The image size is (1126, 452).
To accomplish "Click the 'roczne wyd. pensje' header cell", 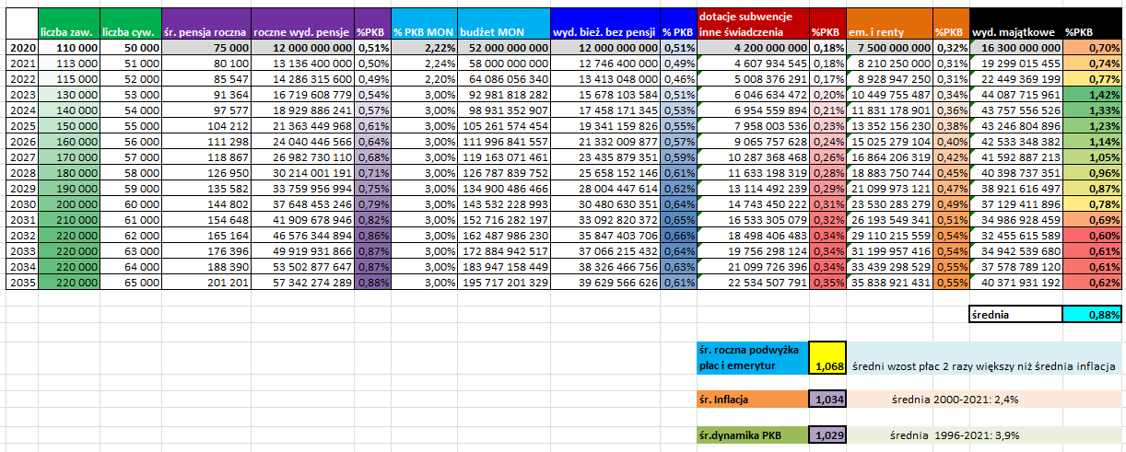I will [301, 24].
